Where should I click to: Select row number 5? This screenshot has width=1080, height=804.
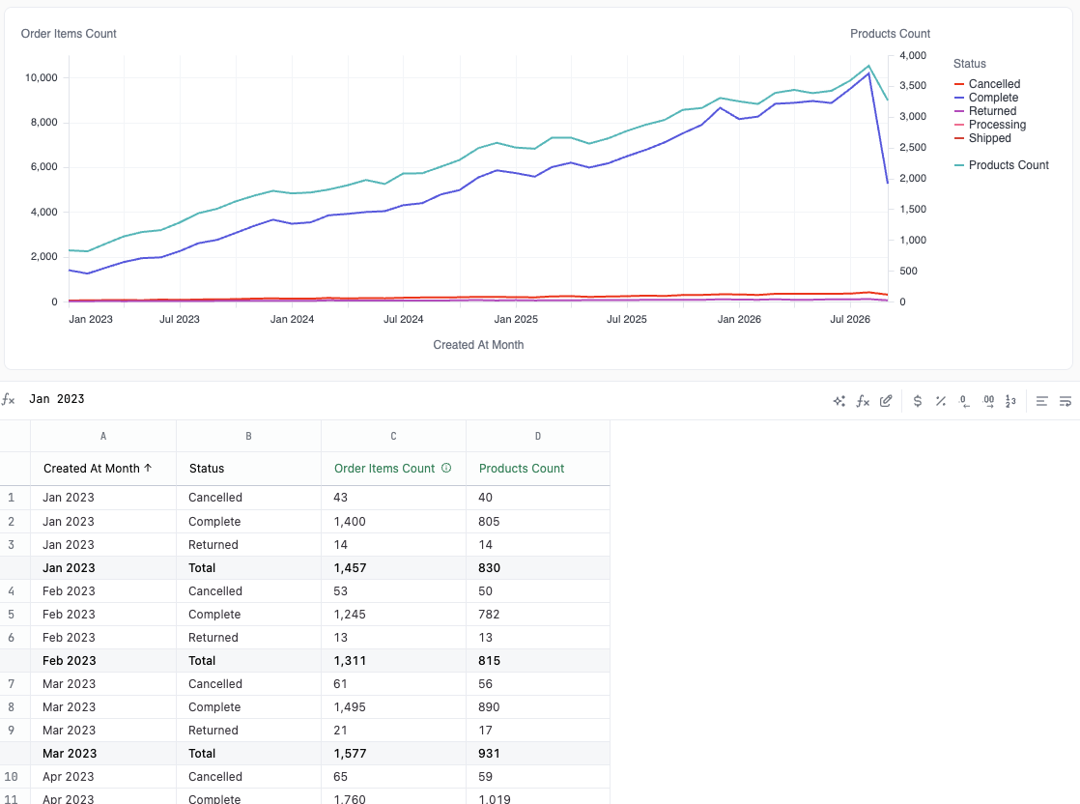(11, 614)
